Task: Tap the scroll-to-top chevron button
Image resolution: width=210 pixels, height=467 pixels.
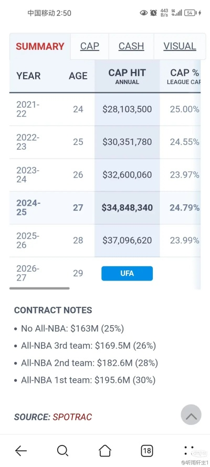Action: coord(191,414)
